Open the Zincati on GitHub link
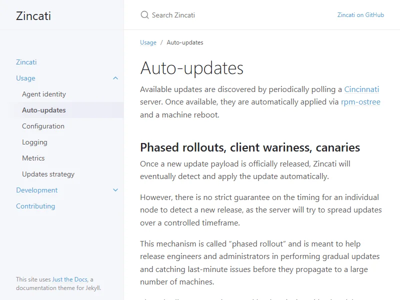The height and width of the screenshot is (300, 400). point(360,15)
